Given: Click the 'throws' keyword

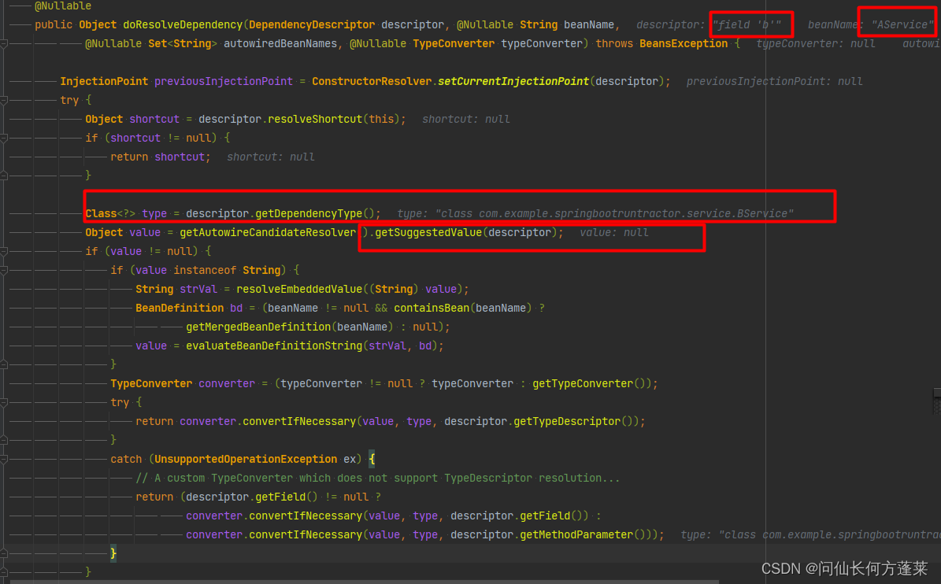Looking at the screenshot, I should pos(614,44).
